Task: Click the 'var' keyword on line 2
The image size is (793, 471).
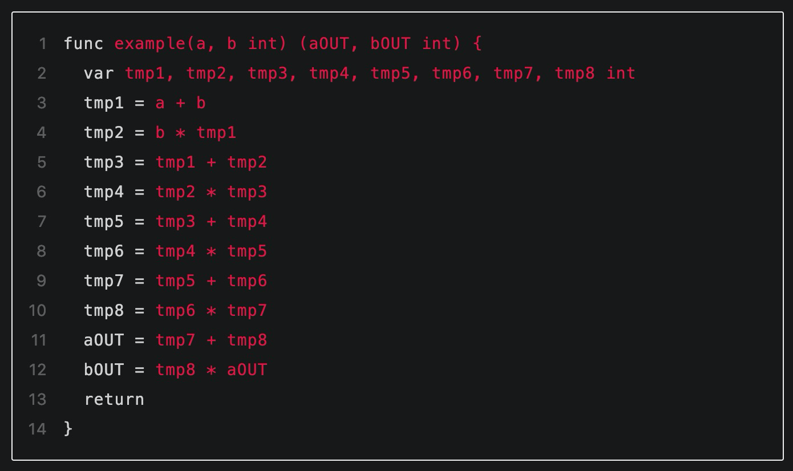Action: pyautogui.click(x=99, y=73)
